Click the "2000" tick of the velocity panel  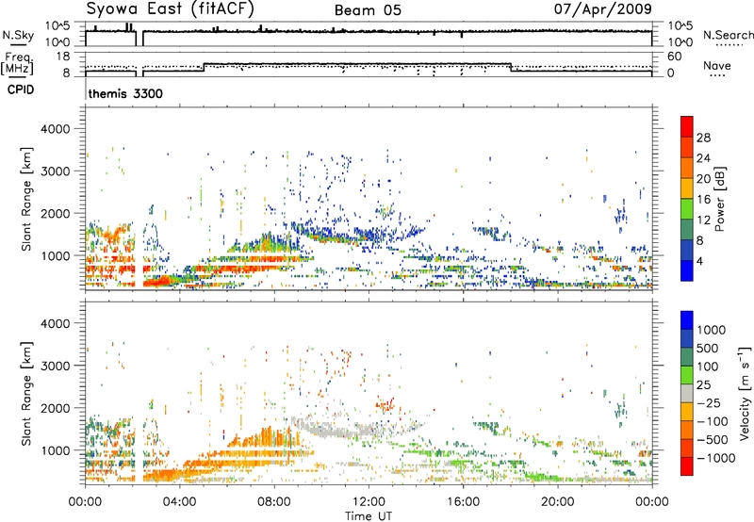click(x=55, y=408)
